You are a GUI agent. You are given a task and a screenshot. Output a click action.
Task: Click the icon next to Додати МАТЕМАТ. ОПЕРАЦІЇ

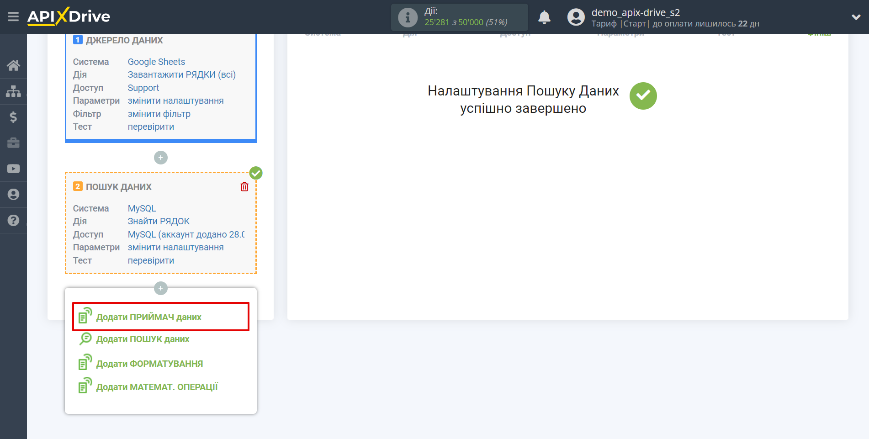(85, 386)
